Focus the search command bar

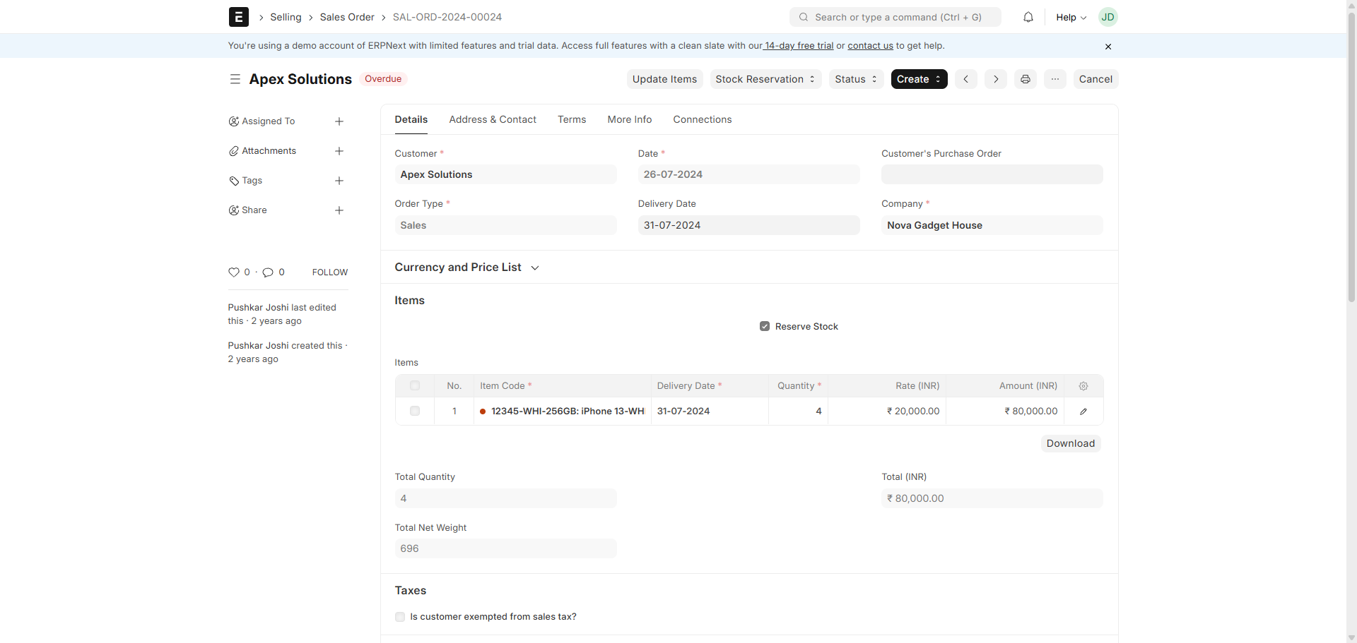(x=895, y=17)
